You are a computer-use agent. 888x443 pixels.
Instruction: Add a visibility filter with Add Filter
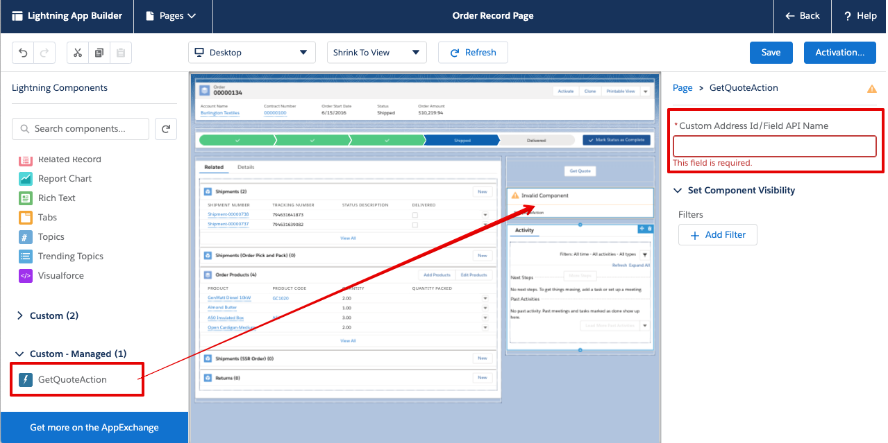coord(718,235)
